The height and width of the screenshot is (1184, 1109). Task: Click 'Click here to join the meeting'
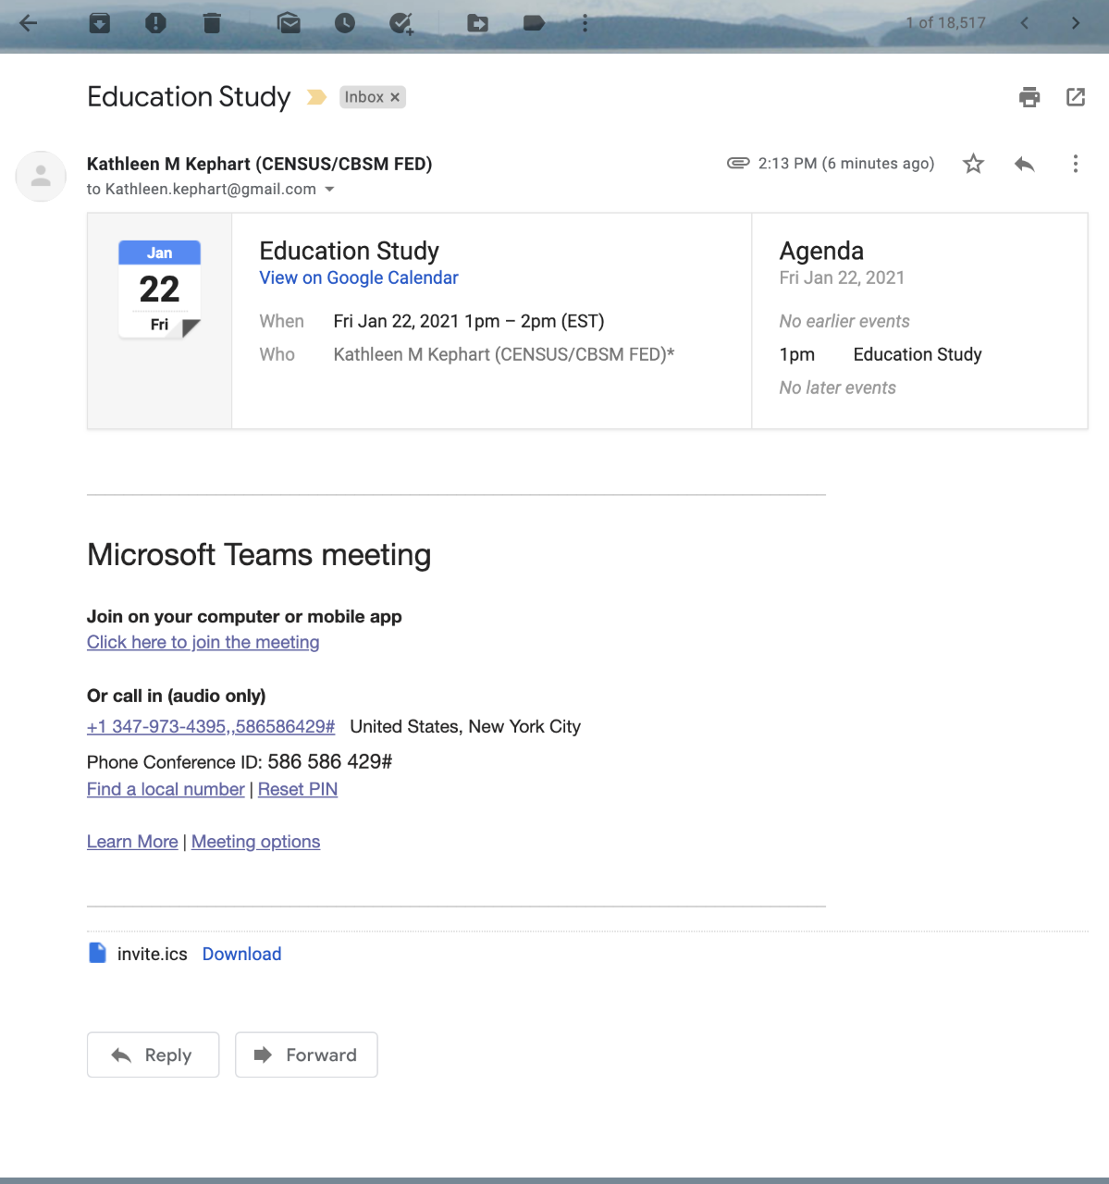pos(203,642)
